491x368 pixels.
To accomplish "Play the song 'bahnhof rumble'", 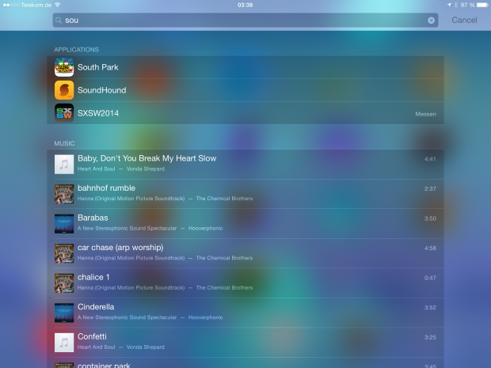I will point(246,194).
